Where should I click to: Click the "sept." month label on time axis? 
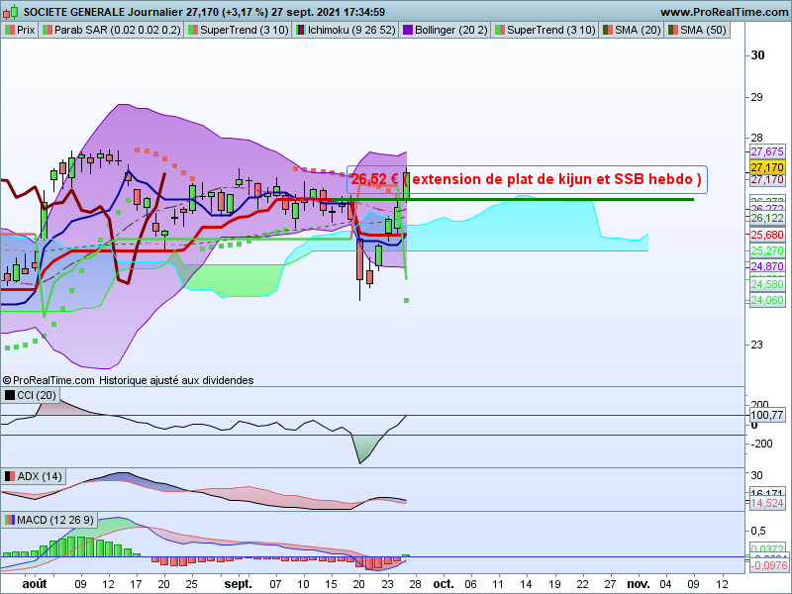click(x=238, y=584)
